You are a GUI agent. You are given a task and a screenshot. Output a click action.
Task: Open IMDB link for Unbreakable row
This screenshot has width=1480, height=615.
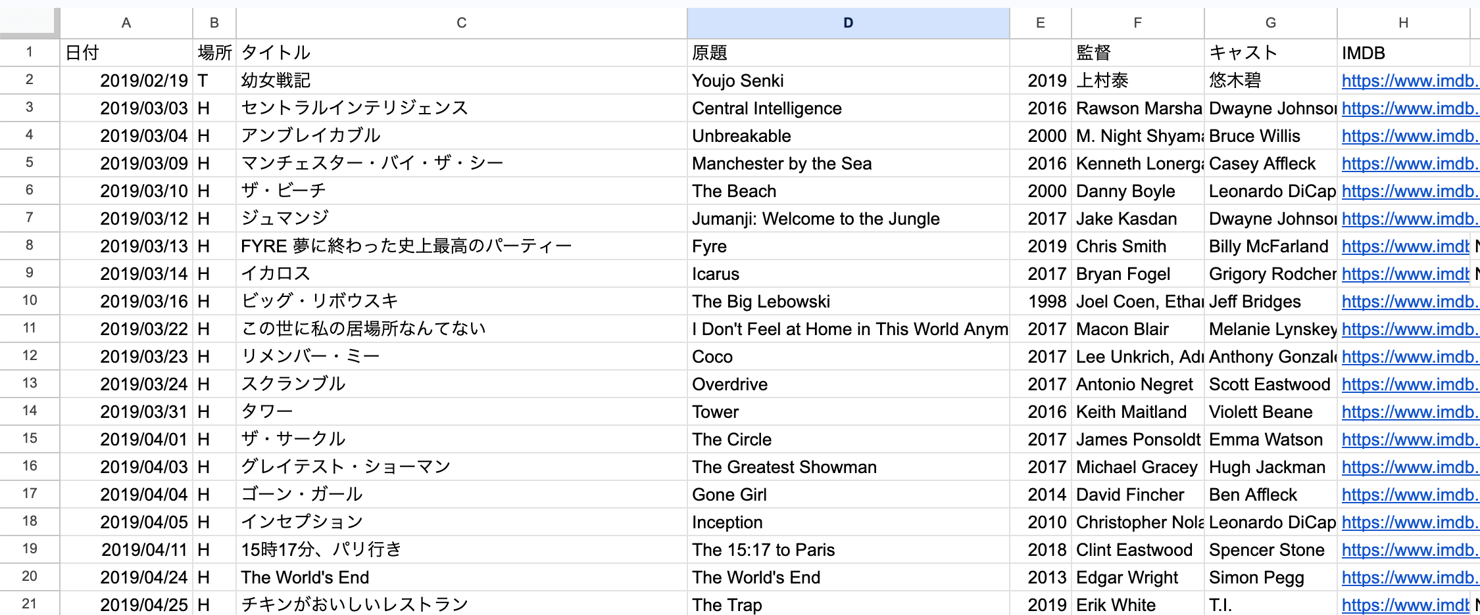(1410, 136)
